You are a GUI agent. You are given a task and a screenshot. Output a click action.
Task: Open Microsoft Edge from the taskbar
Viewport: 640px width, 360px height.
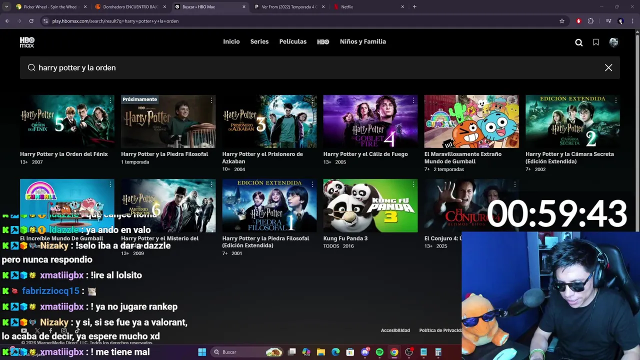pos(335,352)
